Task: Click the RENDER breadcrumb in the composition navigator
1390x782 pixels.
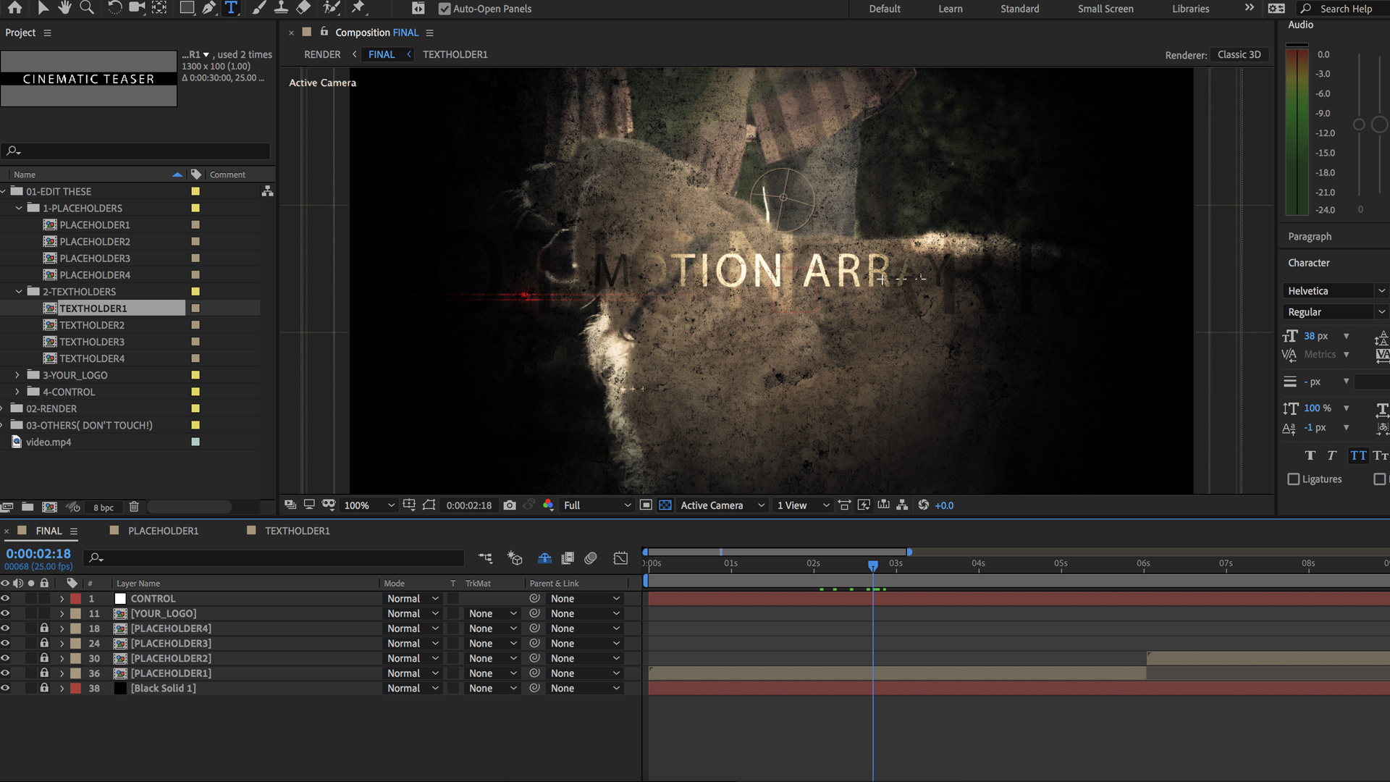Action: pyautogui.click(x=322, y=54)
